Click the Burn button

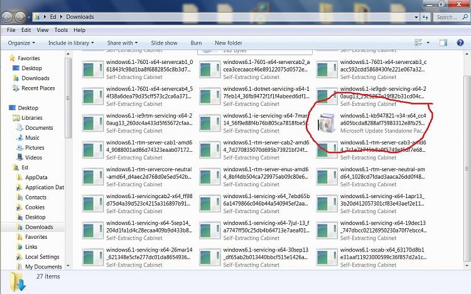click(x=196, y=43)
